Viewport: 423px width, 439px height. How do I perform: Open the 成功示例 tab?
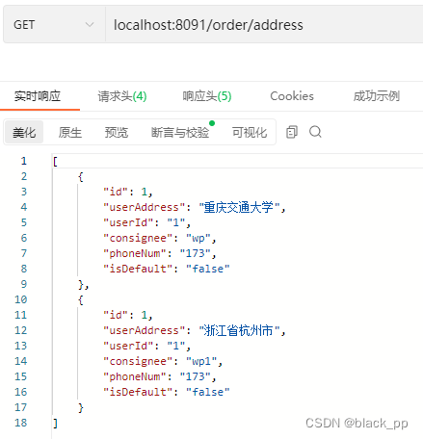377,96
